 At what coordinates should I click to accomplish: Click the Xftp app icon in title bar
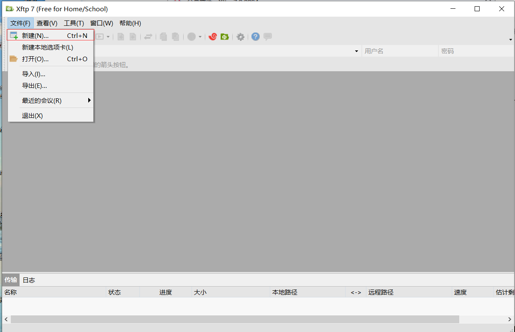(x=9, y=9)
